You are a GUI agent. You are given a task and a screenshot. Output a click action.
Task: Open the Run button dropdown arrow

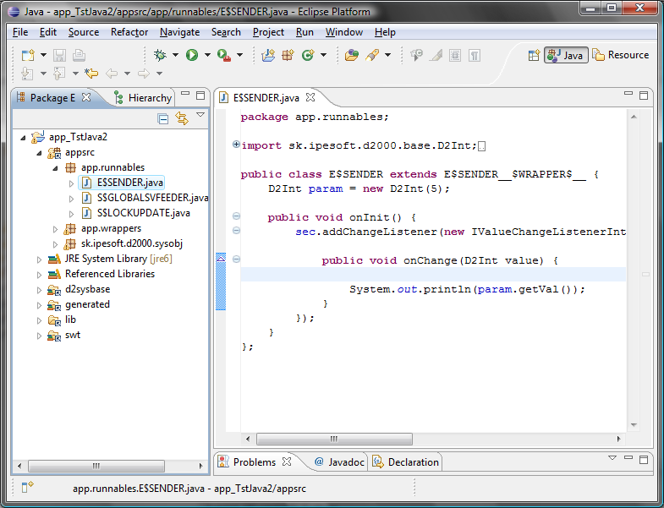(207, 55)
